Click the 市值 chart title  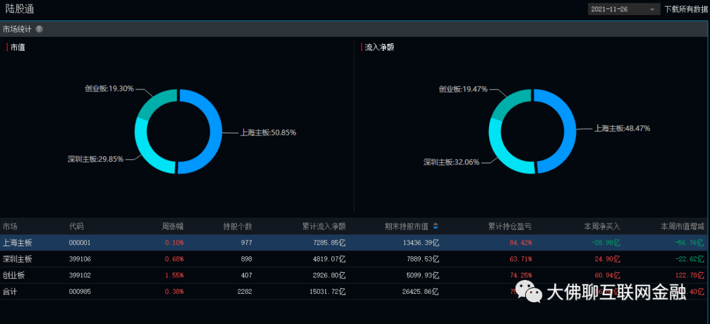pos(18,47)
